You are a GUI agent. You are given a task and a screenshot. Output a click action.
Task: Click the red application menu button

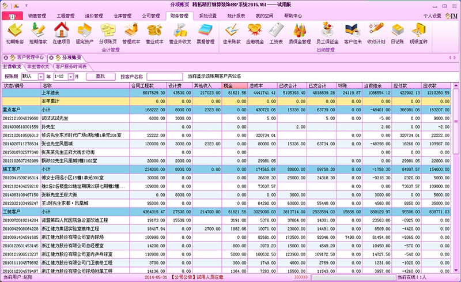12,16
